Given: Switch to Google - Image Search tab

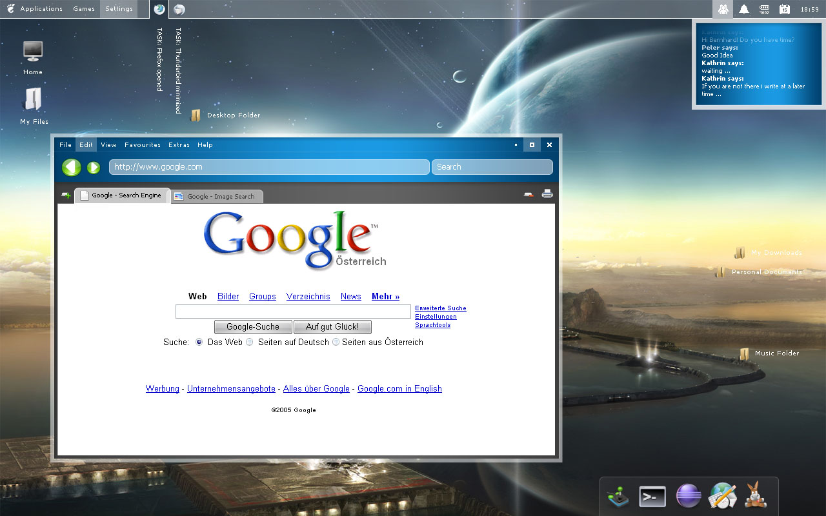Looking at the screenshot, I should [217, 196].
